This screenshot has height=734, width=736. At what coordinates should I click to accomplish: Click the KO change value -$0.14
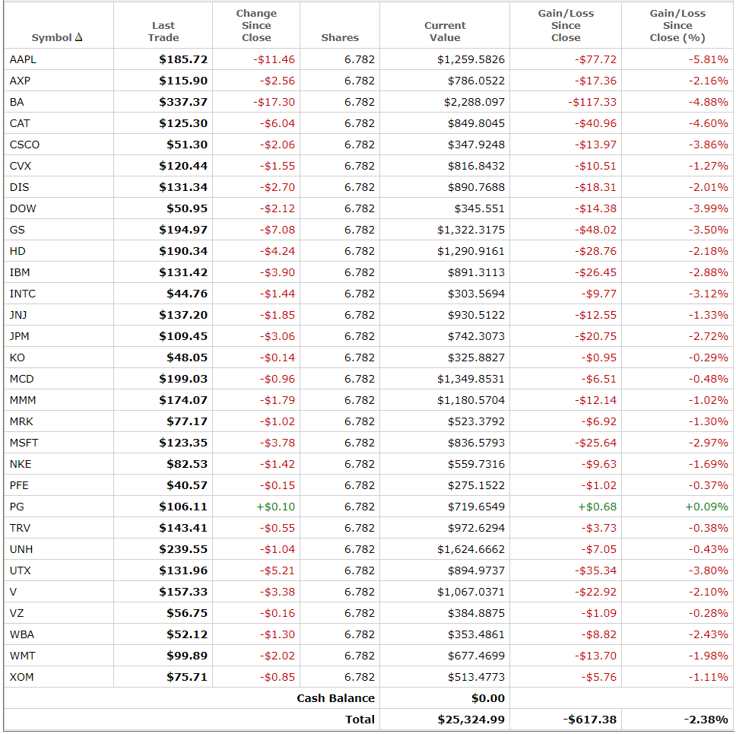click(x=278, y=357)
